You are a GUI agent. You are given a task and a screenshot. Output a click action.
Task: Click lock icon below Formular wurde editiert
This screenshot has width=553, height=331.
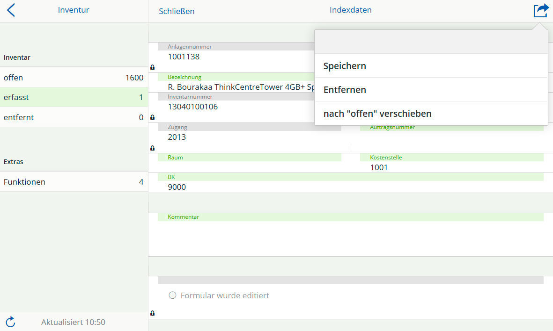(152, 313)
